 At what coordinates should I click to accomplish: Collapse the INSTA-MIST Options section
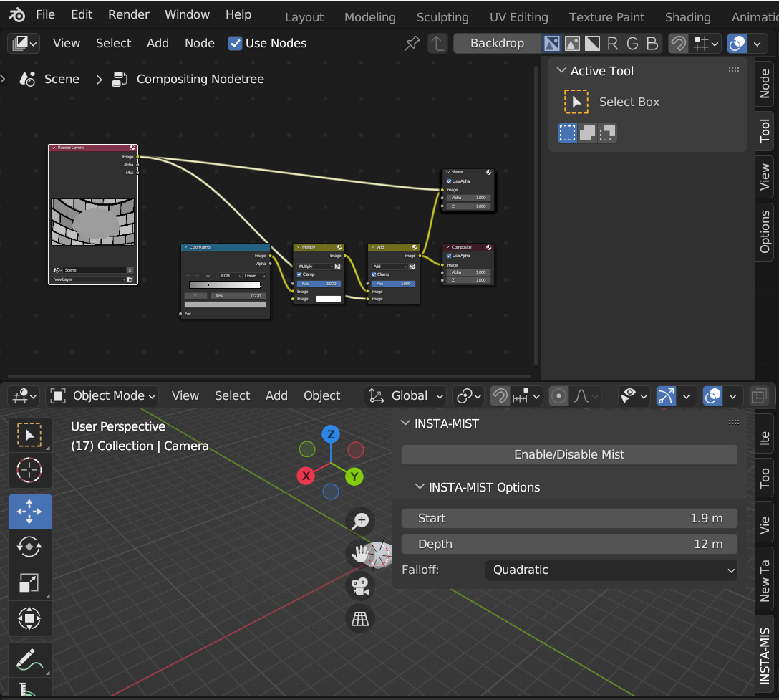click(420, 487)
